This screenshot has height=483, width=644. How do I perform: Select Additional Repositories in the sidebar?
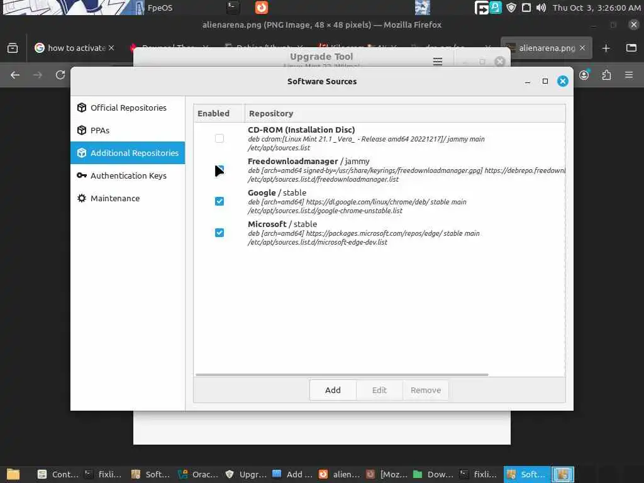[128, 153]
